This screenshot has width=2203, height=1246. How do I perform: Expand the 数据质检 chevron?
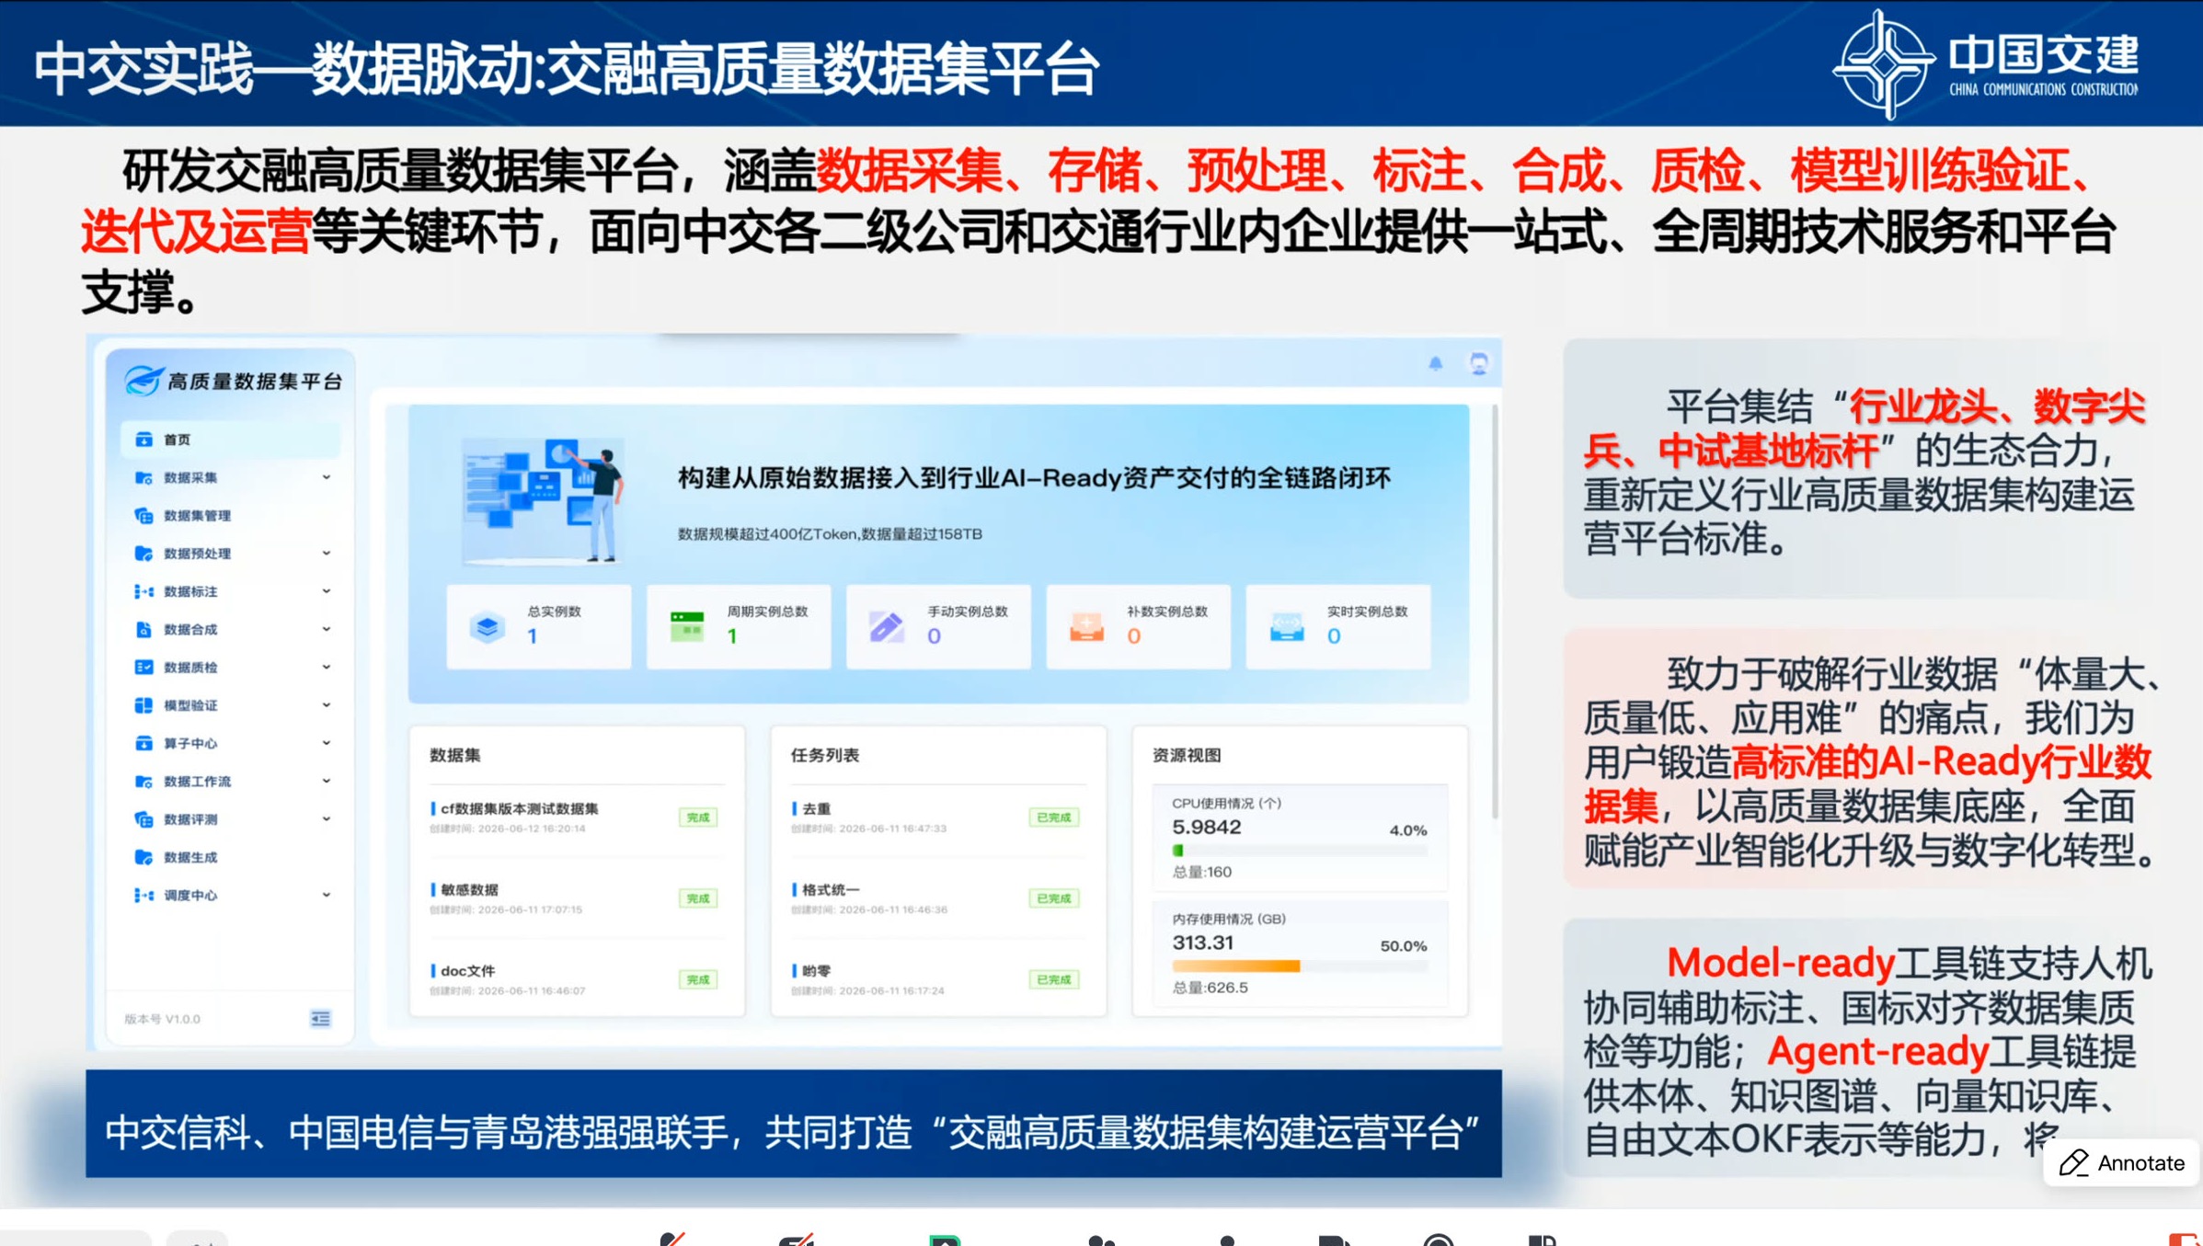326,668
